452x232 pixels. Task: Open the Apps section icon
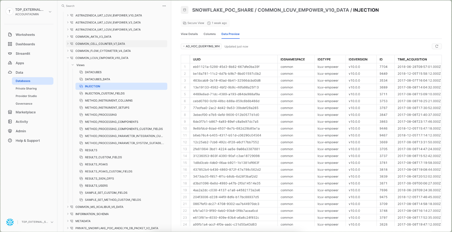click(x=10, y=63)
